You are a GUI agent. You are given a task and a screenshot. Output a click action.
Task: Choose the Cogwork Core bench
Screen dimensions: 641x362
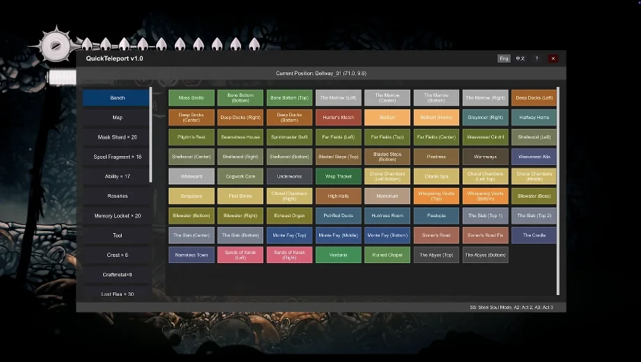coord(240,177)
